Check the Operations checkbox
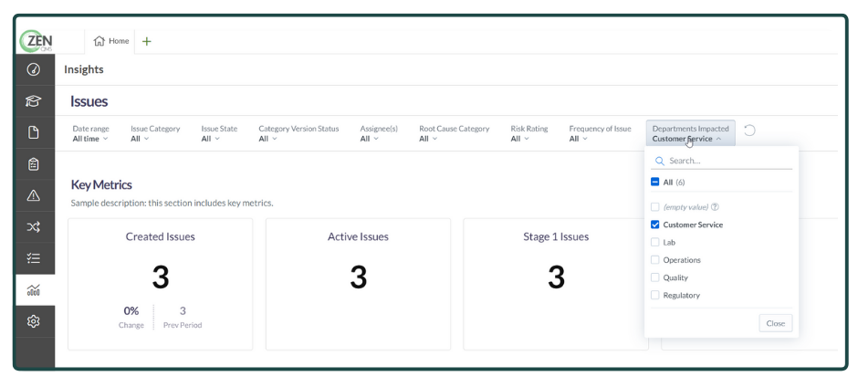This screenshot has width=858, height=387. coord(654,260)
